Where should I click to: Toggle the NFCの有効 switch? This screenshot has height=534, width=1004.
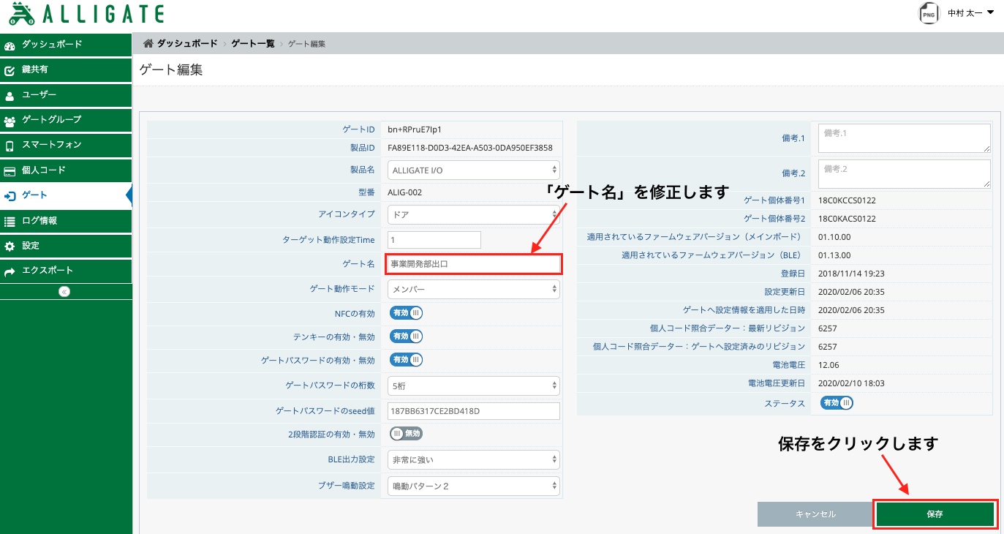(x=406, y=313)
